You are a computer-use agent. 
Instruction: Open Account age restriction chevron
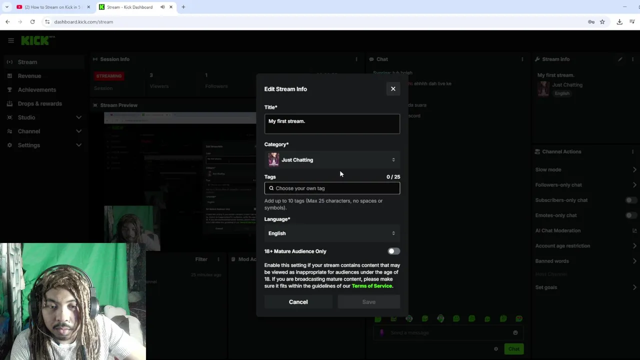[x=634, y=245]
